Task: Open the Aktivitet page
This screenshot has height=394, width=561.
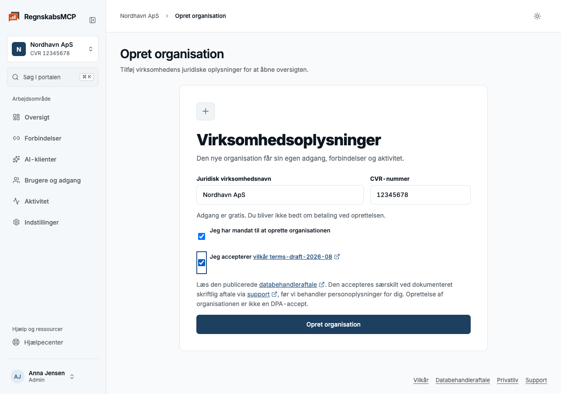Action: [x=53, y=201]
